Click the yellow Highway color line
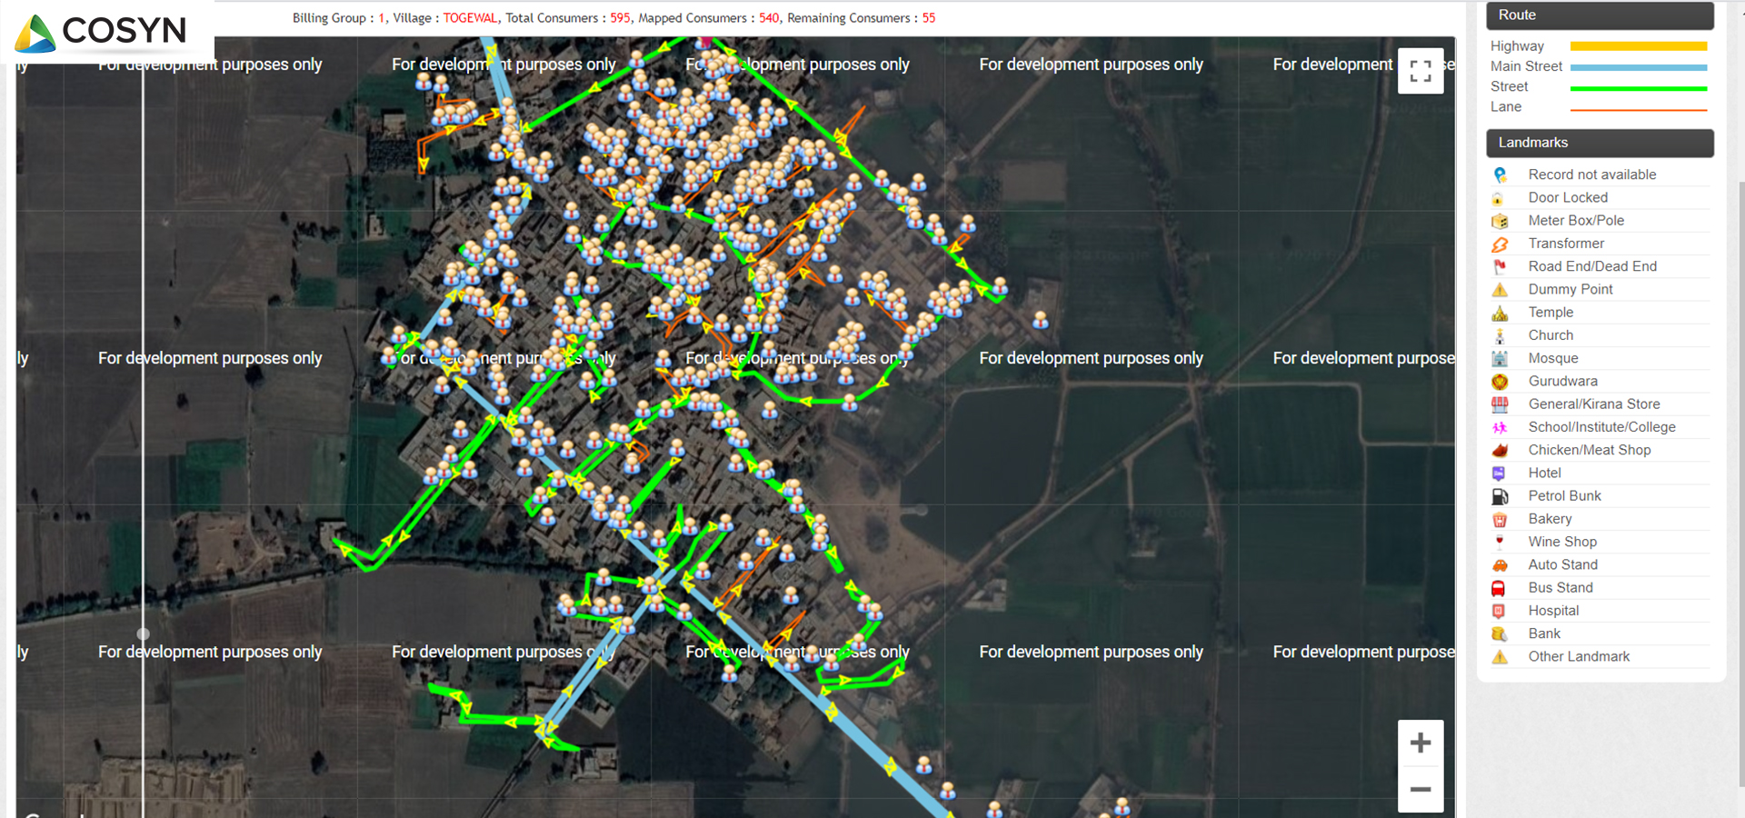Viewport: 1745px width, 818px height. coord(1639,46)
